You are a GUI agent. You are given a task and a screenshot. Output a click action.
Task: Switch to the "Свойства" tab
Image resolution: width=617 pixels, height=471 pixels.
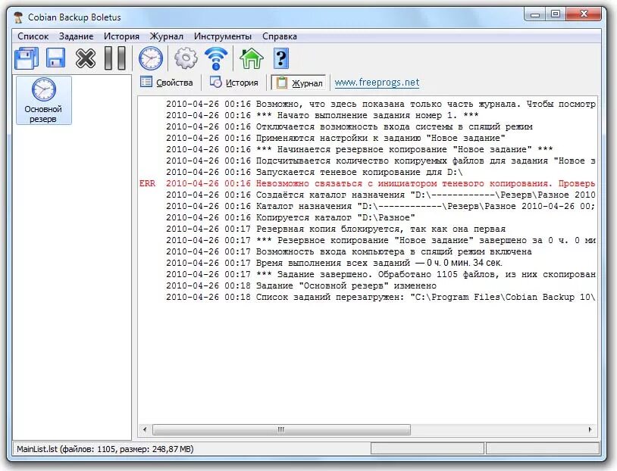pyautogui.click(x=167, y=83)
